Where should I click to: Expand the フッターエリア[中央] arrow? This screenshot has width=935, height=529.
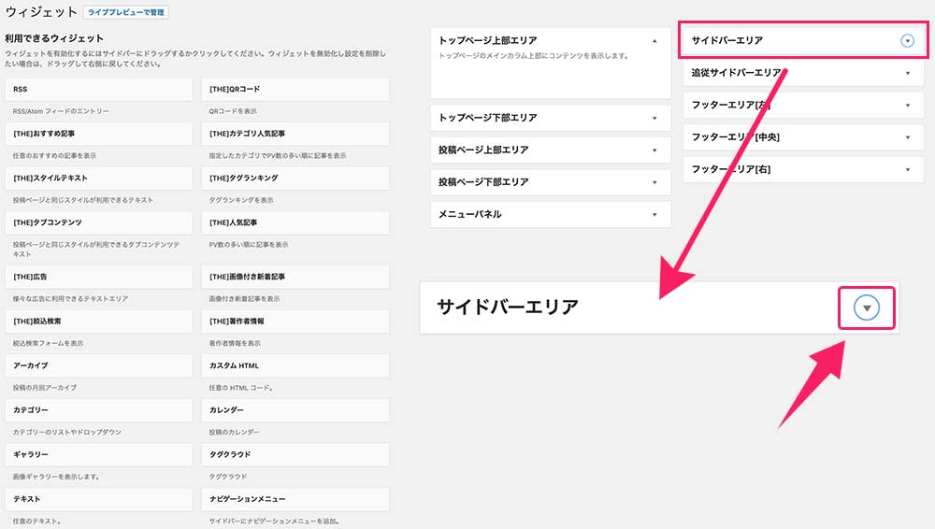pos(907,137)
